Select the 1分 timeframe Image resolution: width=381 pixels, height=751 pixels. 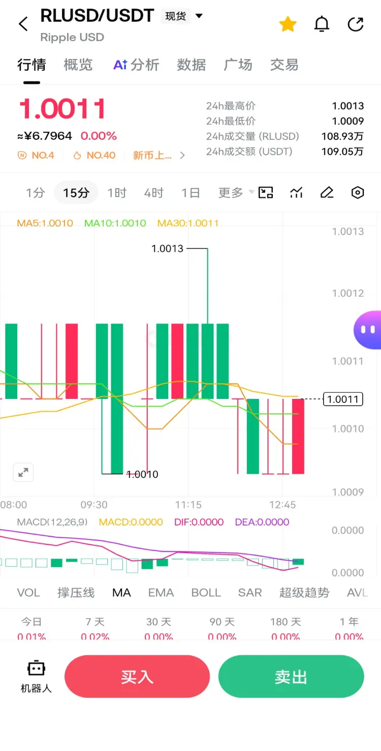click(x=36, y=193)
